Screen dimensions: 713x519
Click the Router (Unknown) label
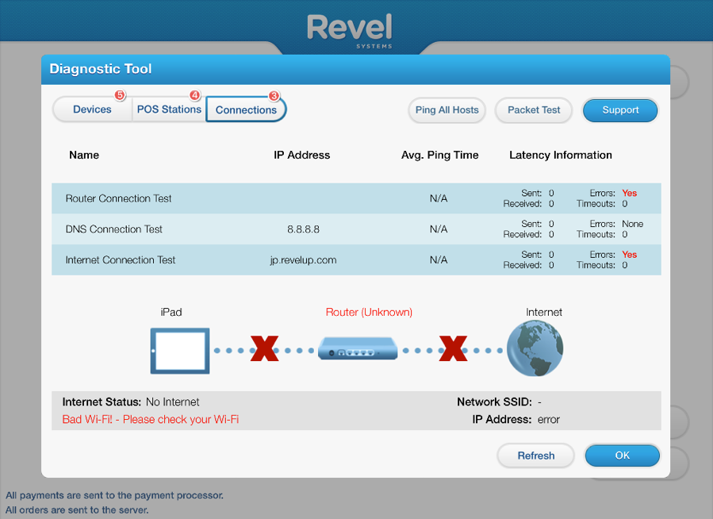(369, 313)
